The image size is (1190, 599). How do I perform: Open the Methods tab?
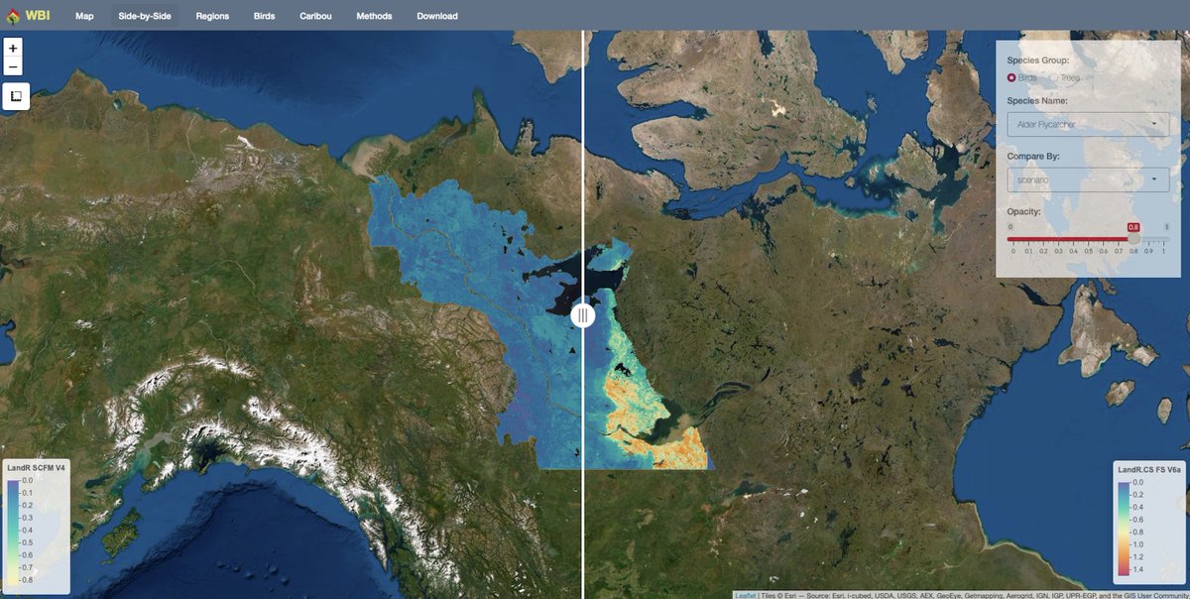click(x=374, y=16)
